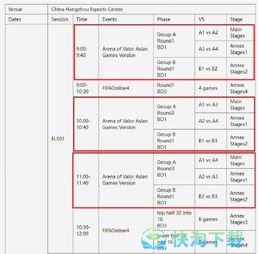
Task: Select the ELS01 session cell
Action: pyautogui.click(x=60, y=139)
